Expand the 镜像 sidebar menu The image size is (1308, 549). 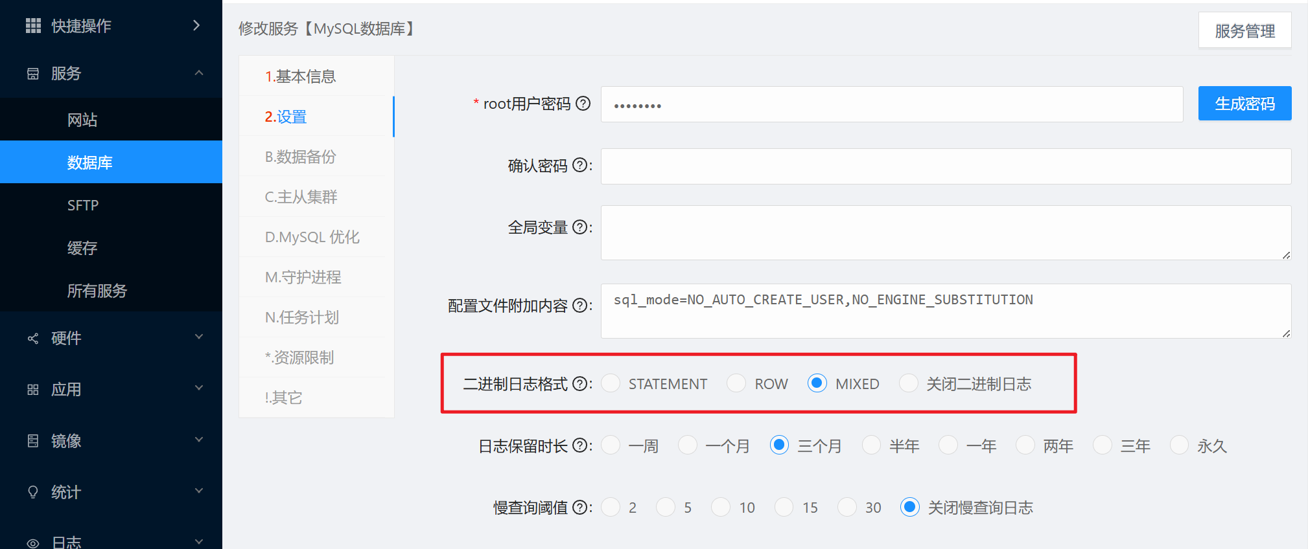click(199, 440)
